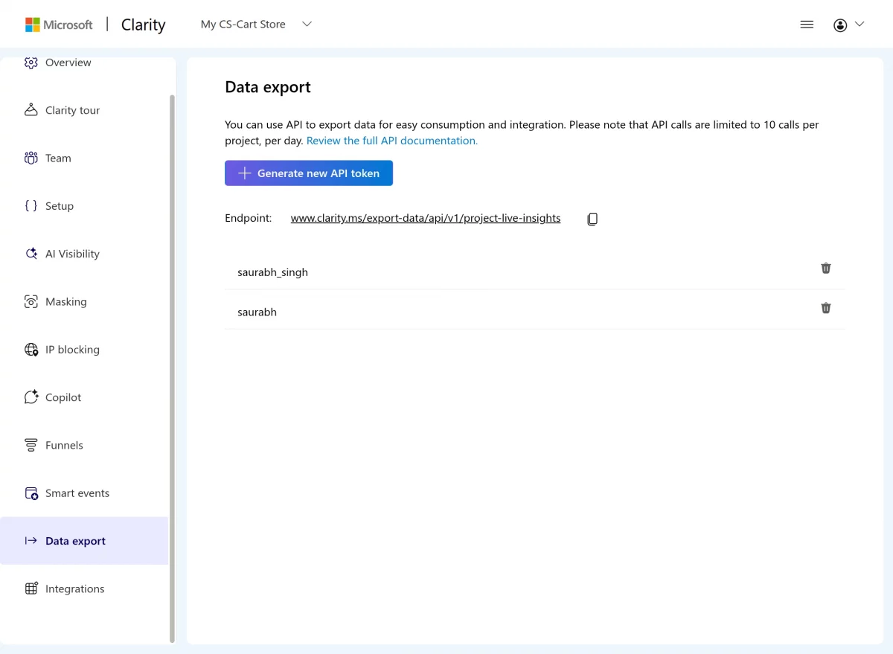Select the saurabh_singh token row
The height and width of the screenshot is (654, 893).
point(535,269)
